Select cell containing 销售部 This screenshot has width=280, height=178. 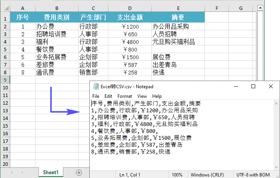93,72
